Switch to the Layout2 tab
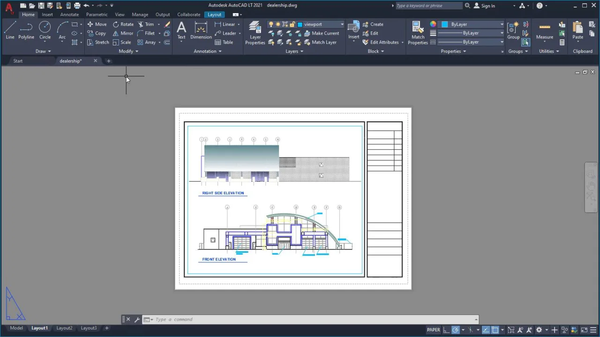This screenshot has height=337, width=600. point(64,328)
